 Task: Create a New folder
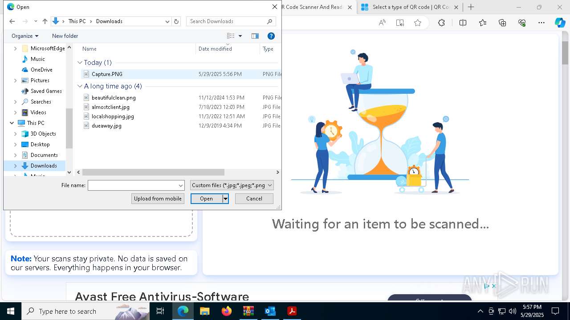[65, 36]
